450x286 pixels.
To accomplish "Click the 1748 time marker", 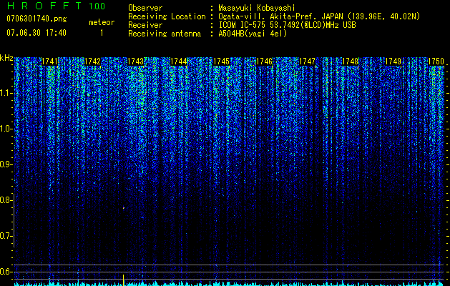I will (x=350, y=61).
